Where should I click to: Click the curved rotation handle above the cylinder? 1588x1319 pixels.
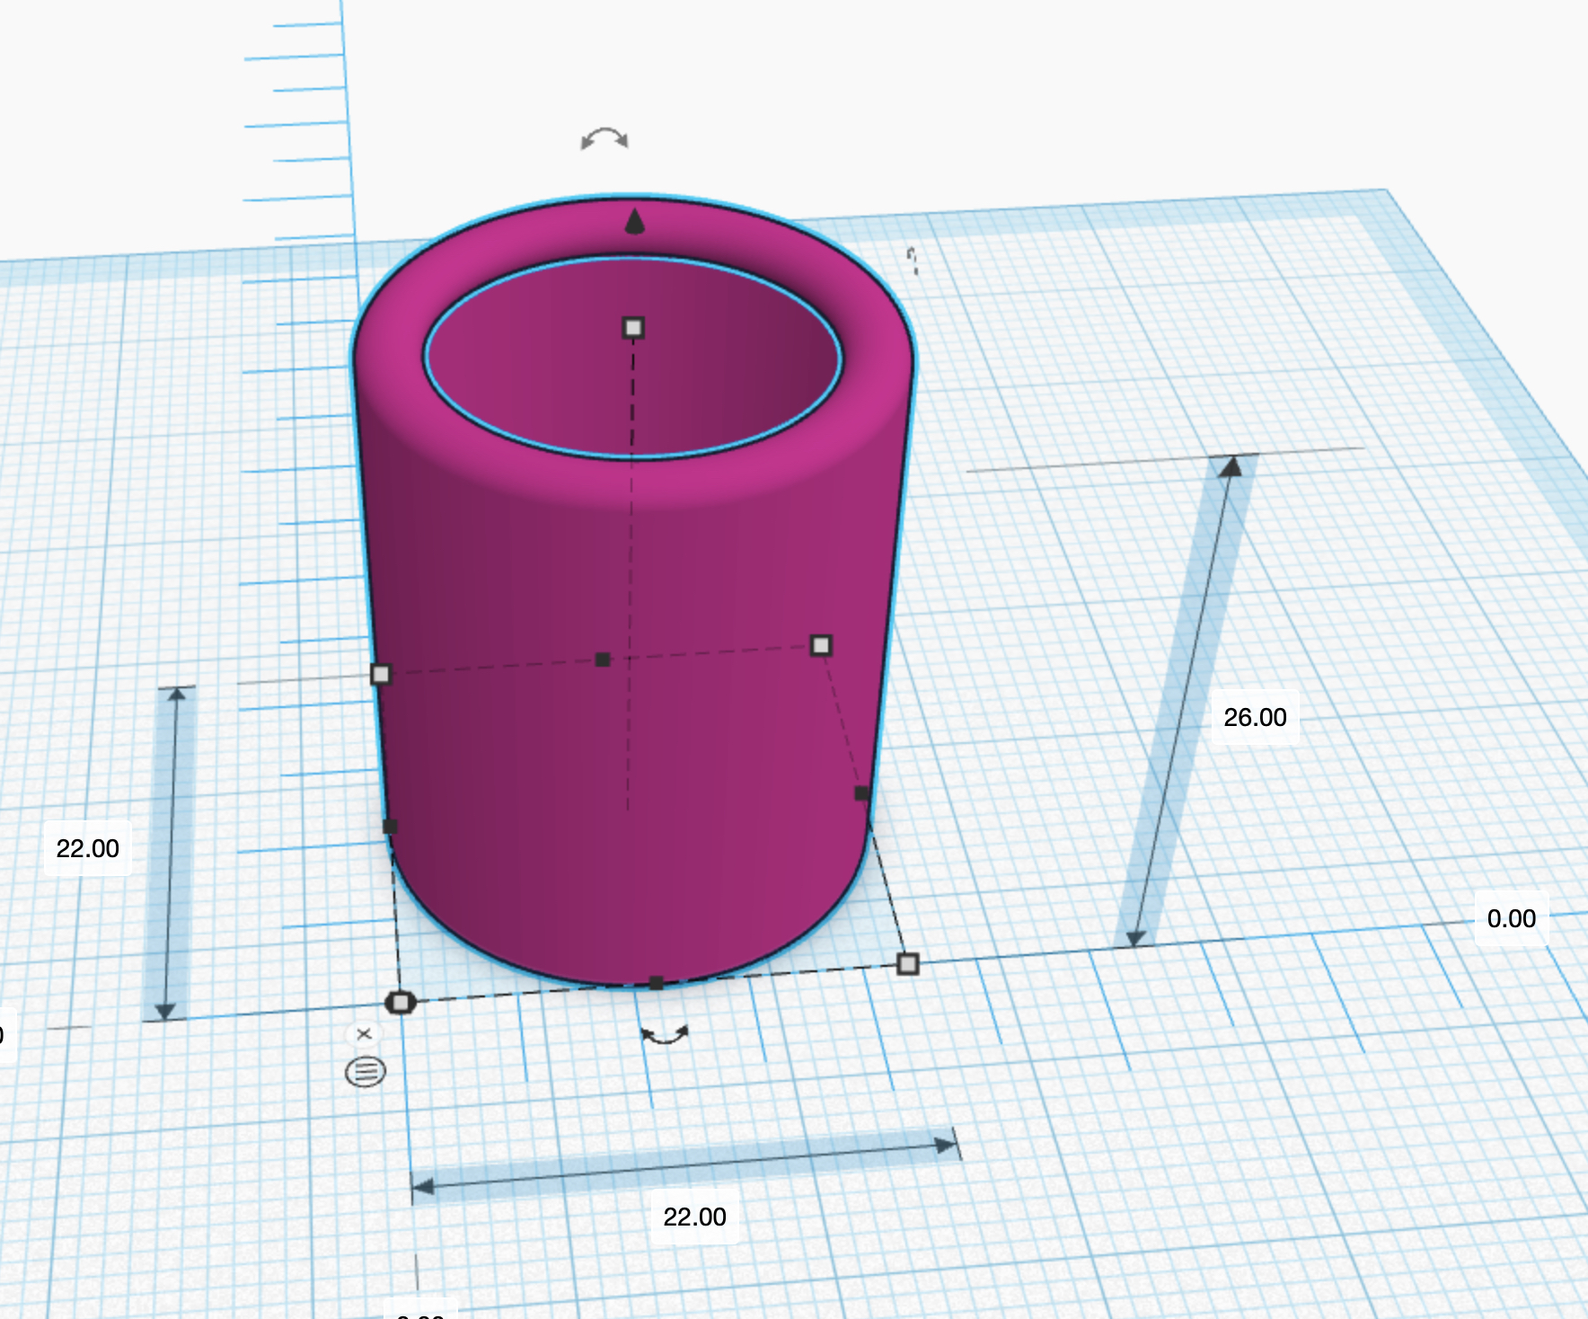tap(604, 138)
